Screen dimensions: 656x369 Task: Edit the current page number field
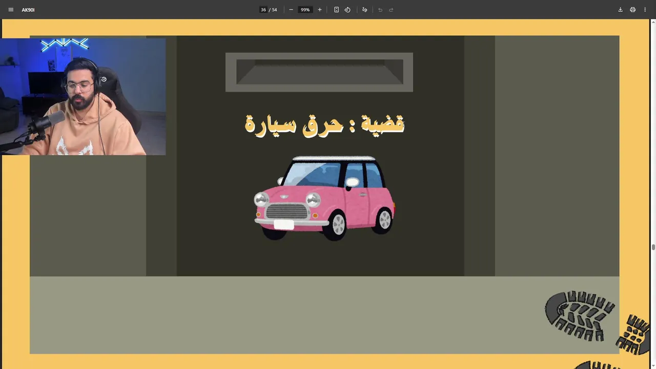(x=263, y=10)
